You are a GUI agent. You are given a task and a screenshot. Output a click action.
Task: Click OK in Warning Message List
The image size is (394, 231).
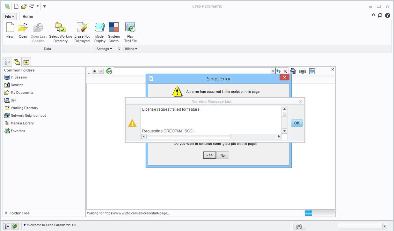pos(297,123)
